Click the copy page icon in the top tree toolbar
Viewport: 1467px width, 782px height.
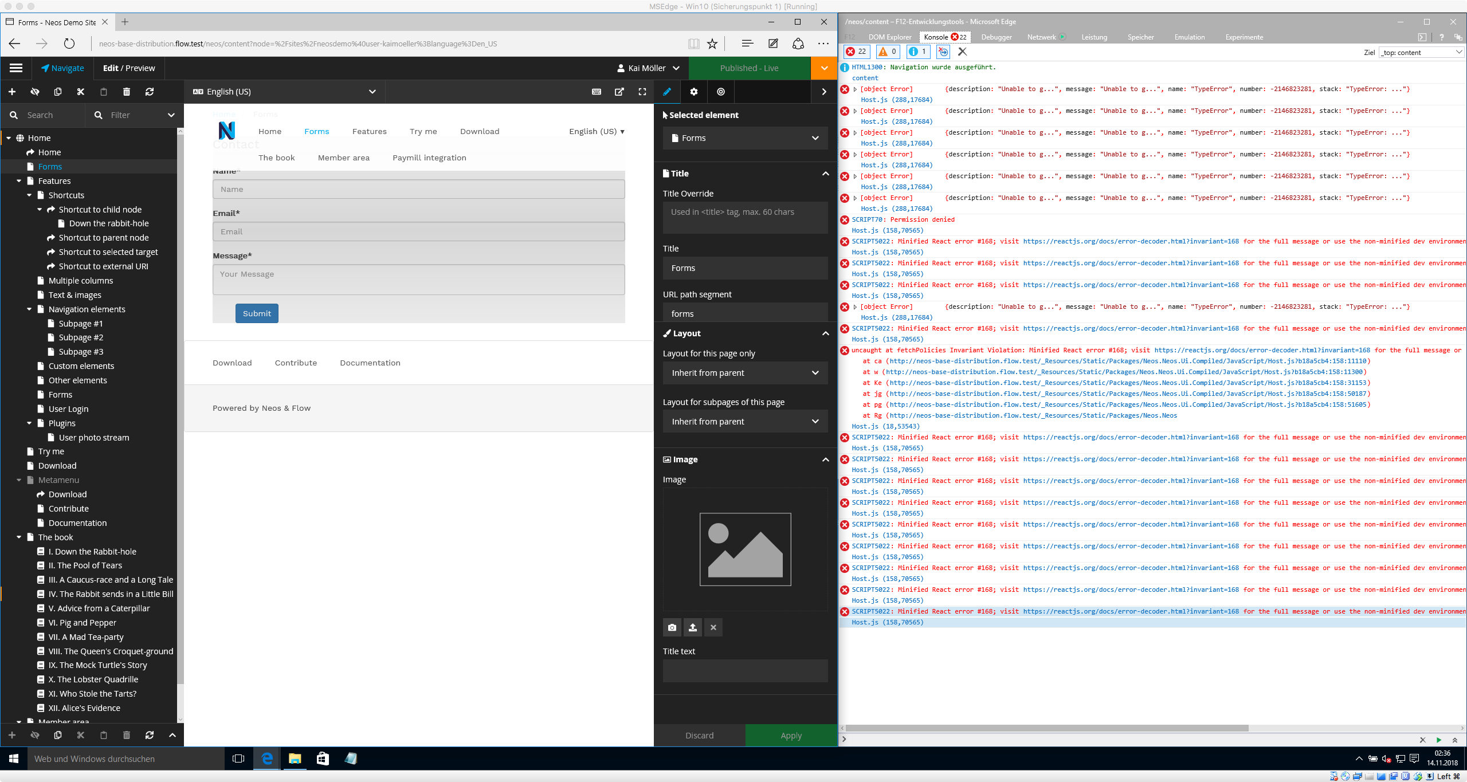[x=58, y=92]
